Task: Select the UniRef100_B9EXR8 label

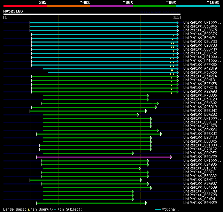Action: [x=200, y=195]
